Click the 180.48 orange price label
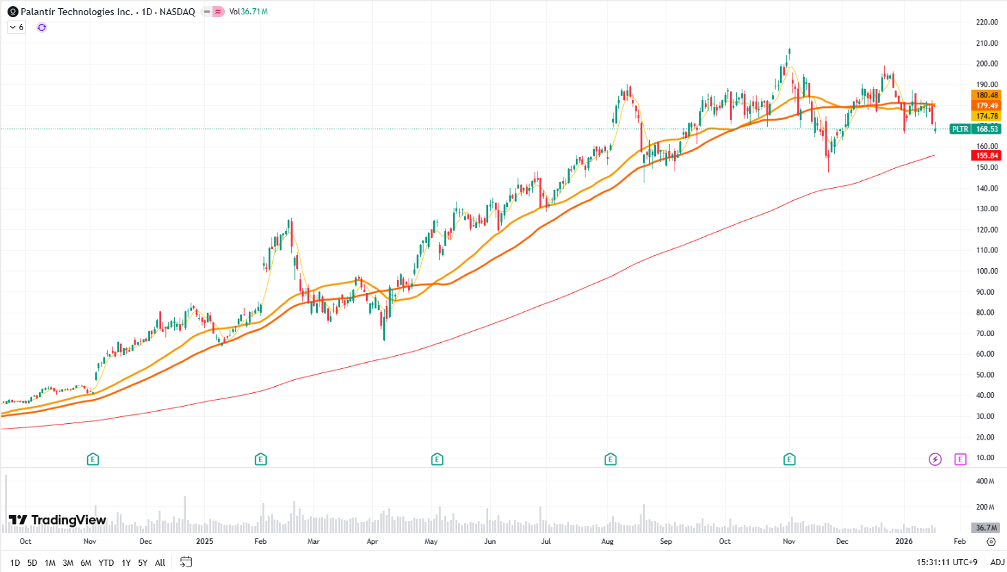Image resolution: width=1007 pixels, height=572 pixels. (987, 95)
